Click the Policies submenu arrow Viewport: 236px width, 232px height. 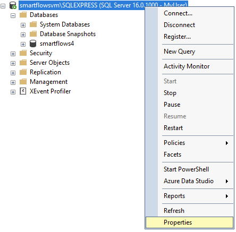point(227,143)
